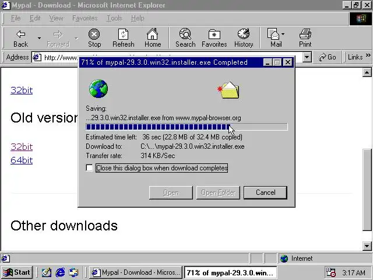Go to the Home page icon
Viewport: 373px width, 280px height.
point(153,38)
